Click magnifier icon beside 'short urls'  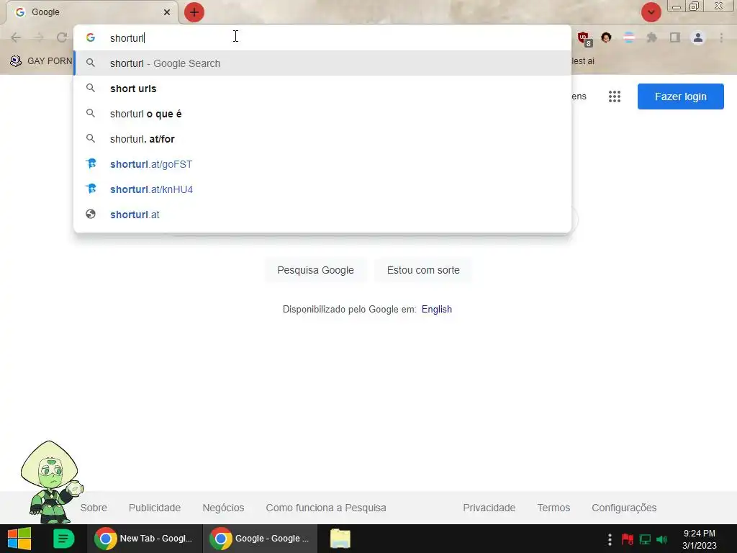point(91,89)
